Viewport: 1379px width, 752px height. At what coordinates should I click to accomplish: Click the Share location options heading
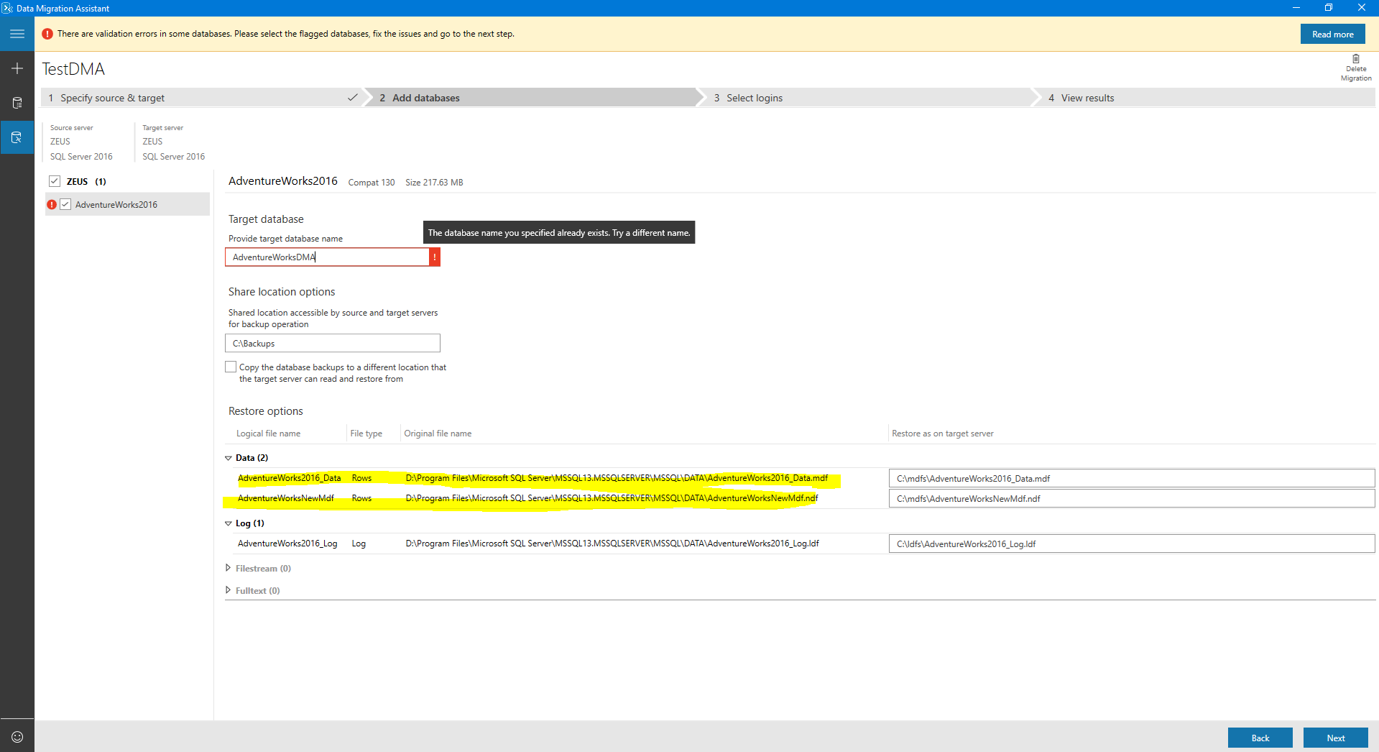coord(282,292)
